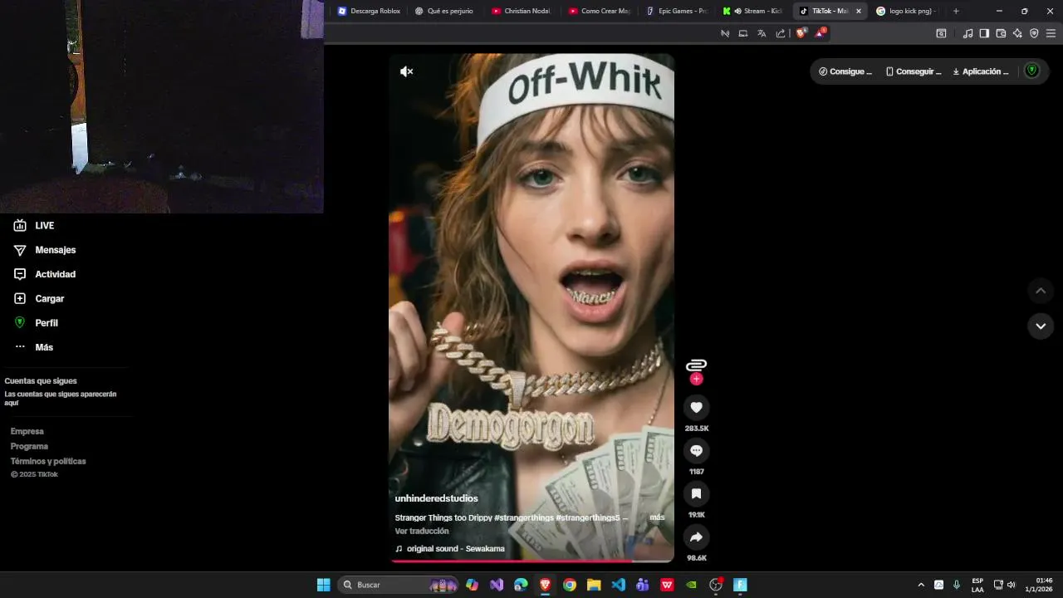
Task: Open the music note playlist icon
Action: pos(967,33)
